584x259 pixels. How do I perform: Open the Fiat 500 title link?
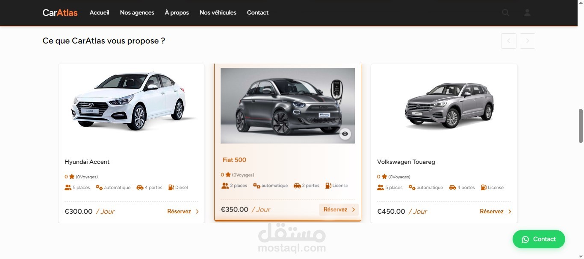234,160
